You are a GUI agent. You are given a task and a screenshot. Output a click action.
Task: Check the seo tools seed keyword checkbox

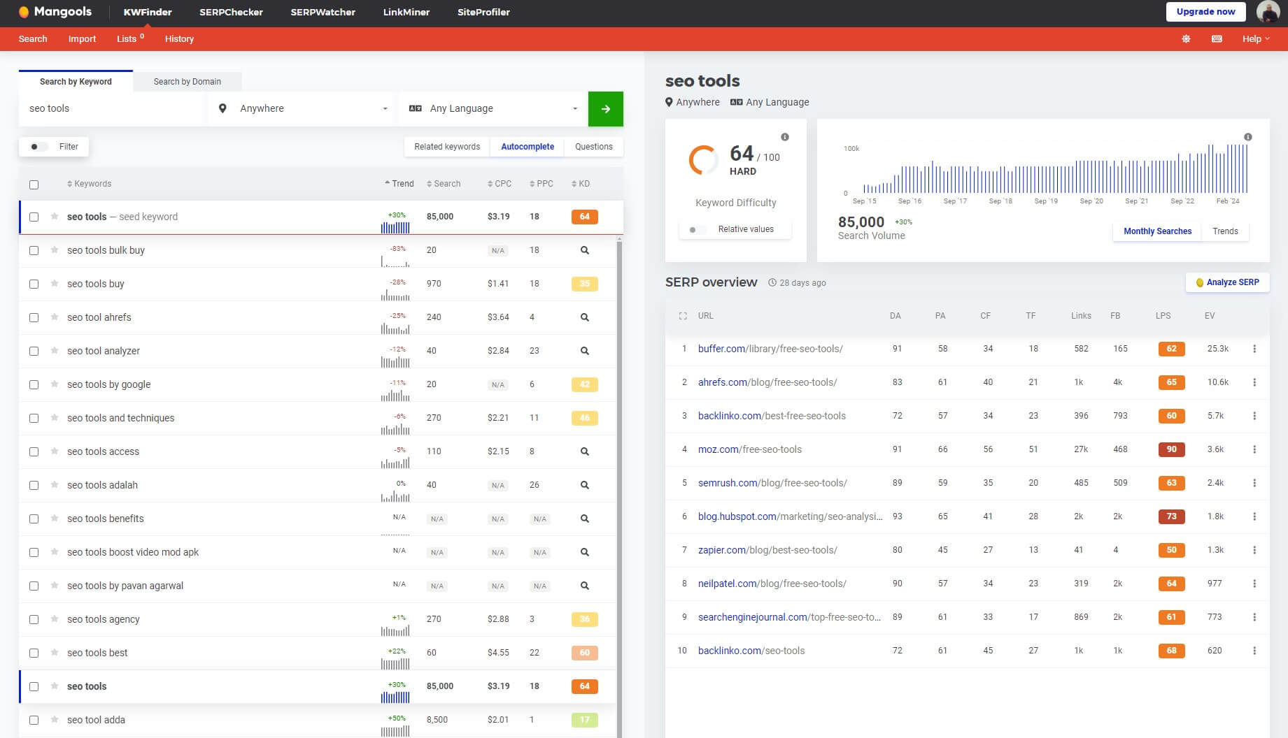34,217
